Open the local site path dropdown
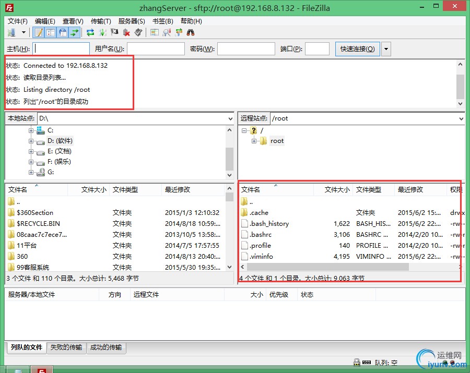The image size is (470, 373). [x=230, y=118]
